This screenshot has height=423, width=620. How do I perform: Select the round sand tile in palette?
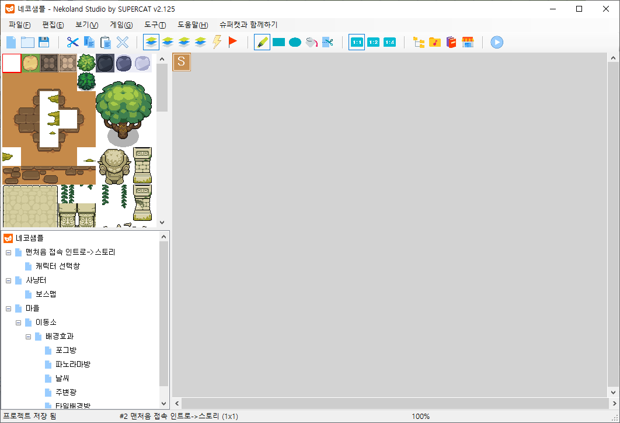(x=30, y=63)
